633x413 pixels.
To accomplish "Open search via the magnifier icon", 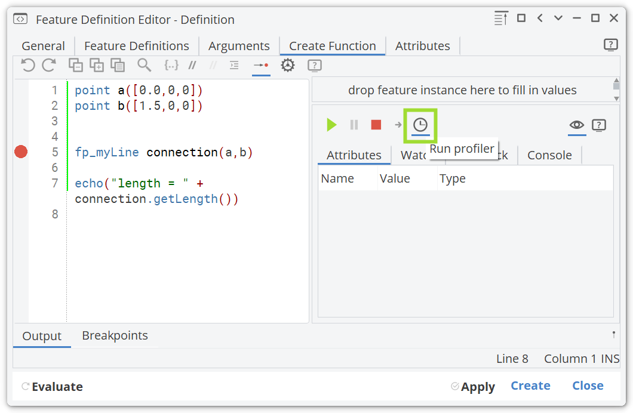I will [144, 65].
